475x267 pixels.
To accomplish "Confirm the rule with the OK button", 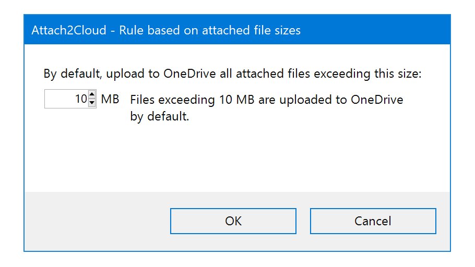I will click(x=233, y=221).
